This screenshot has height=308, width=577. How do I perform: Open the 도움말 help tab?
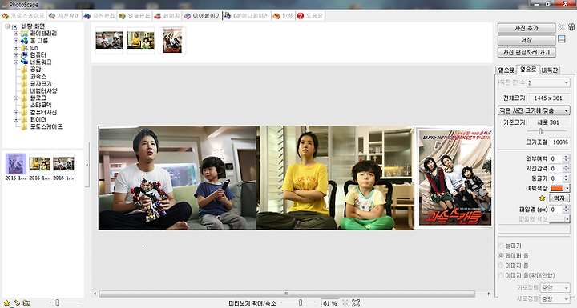point(310,16)
